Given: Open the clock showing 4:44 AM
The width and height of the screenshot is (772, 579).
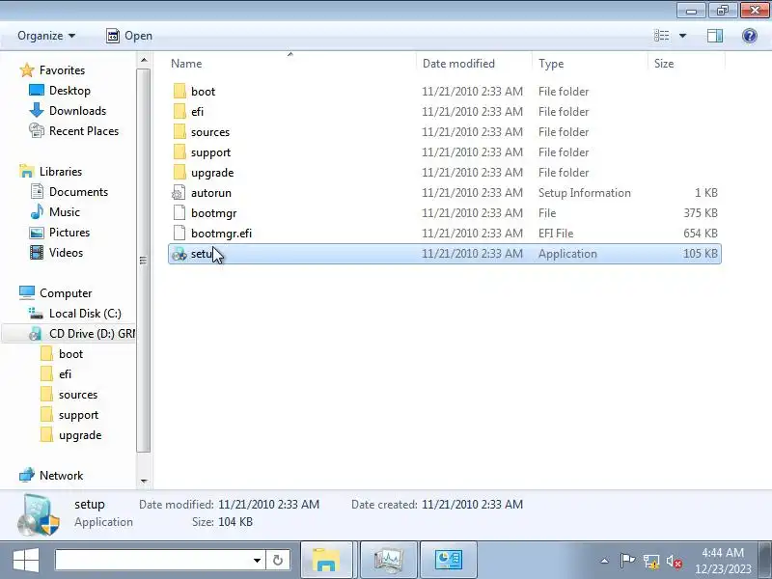Looking at the screenshot, I should (723, 561).
